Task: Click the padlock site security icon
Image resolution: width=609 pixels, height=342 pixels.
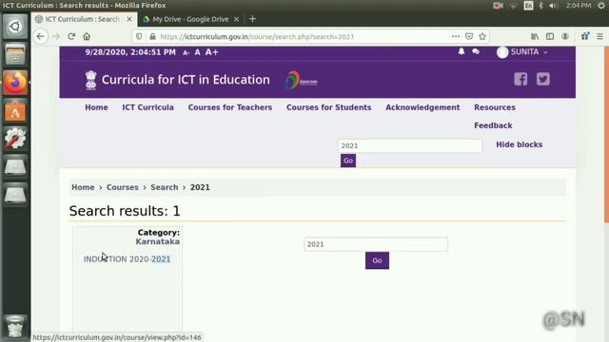Action: [152, 36]
